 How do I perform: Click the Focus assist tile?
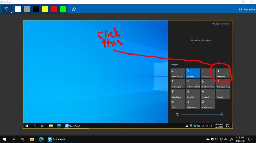[x=193, y=104]
